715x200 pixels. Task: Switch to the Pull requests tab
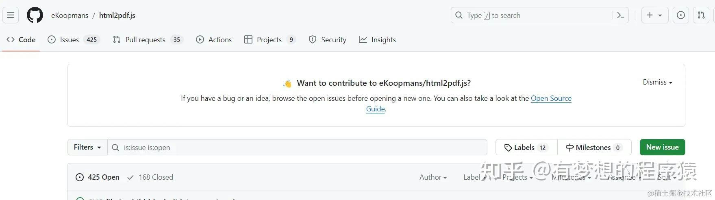click(x=145, y=40)
